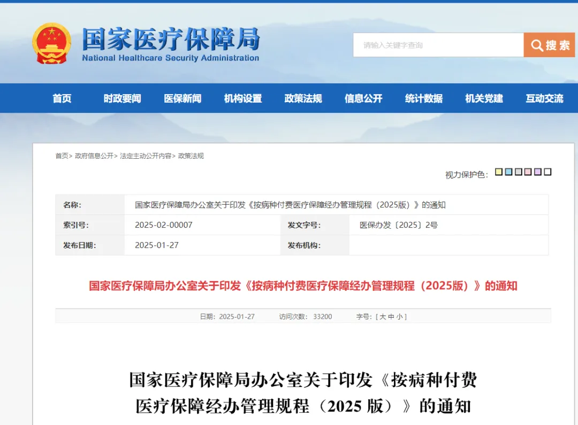The height and width of the screenshot is (425, 578).
Task: Click the index number 2025-02-00007
Action: coord(164,225)
